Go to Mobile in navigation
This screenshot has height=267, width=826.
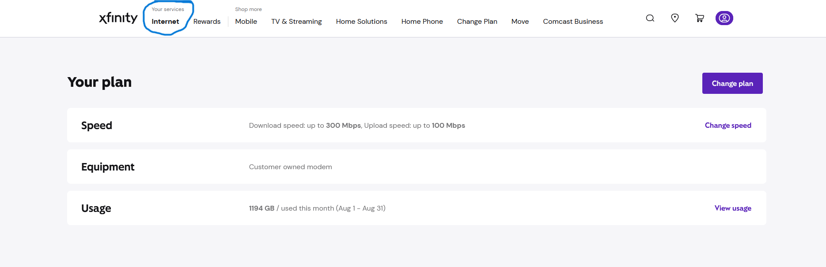(246, 21)
